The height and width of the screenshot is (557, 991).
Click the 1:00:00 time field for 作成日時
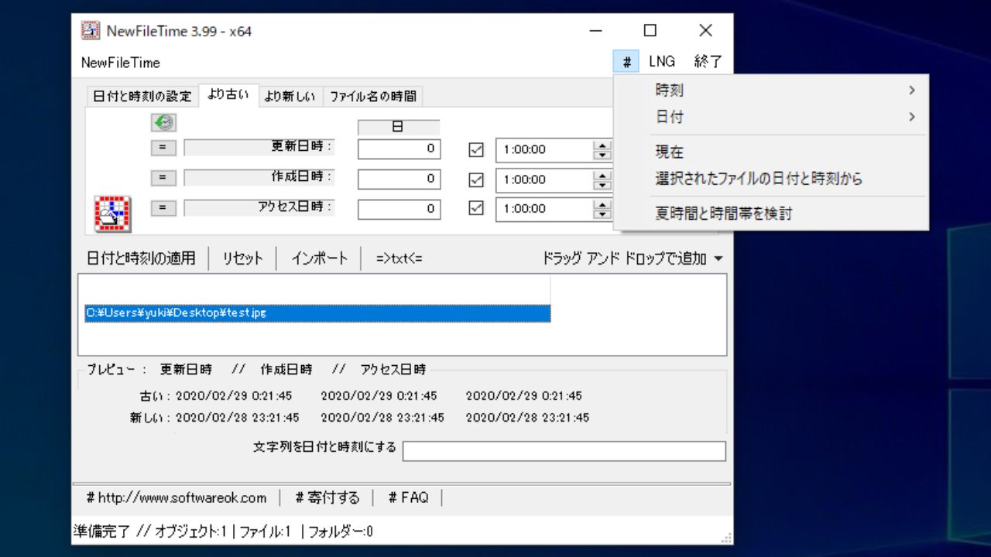pos(544,179)
